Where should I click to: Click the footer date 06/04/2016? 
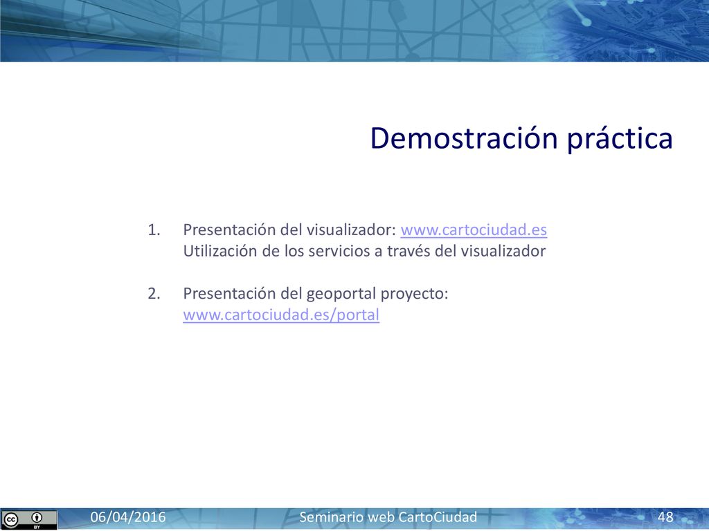click(x=128, y=517)
